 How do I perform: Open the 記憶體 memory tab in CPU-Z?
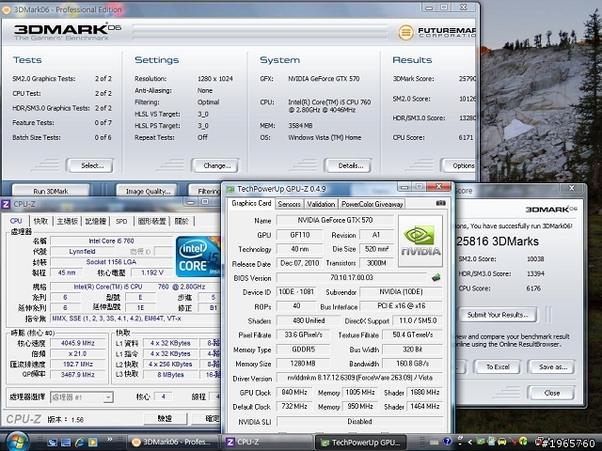96,222
